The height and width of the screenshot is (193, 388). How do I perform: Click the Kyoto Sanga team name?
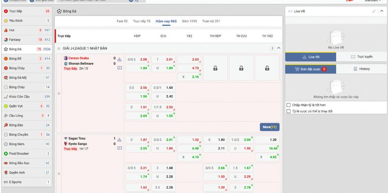tap(78, 144)
